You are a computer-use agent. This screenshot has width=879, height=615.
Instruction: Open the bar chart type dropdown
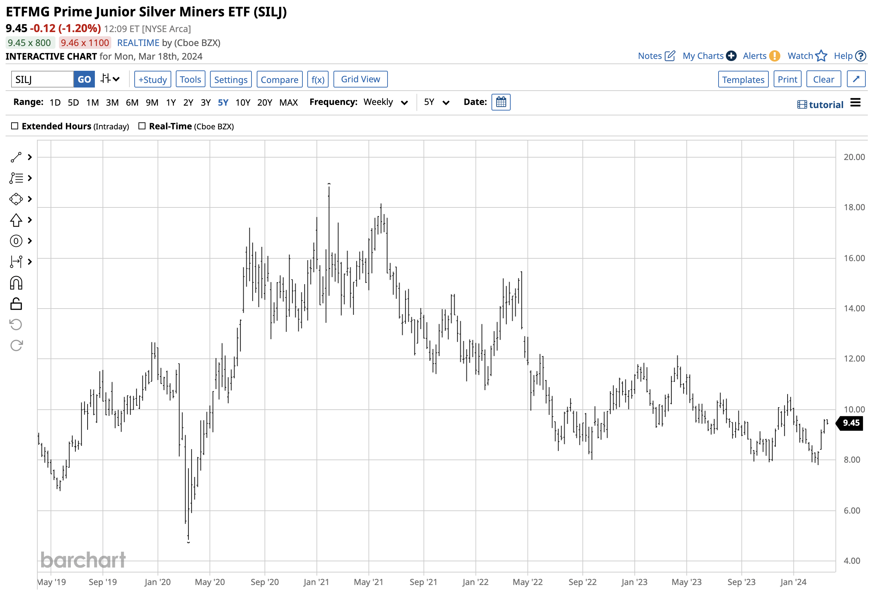click(x=110, y=79)
